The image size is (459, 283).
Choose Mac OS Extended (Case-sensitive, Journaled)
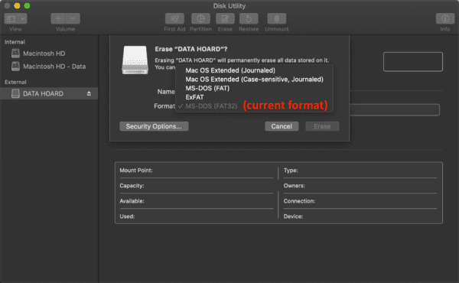[x=255, y=80]
